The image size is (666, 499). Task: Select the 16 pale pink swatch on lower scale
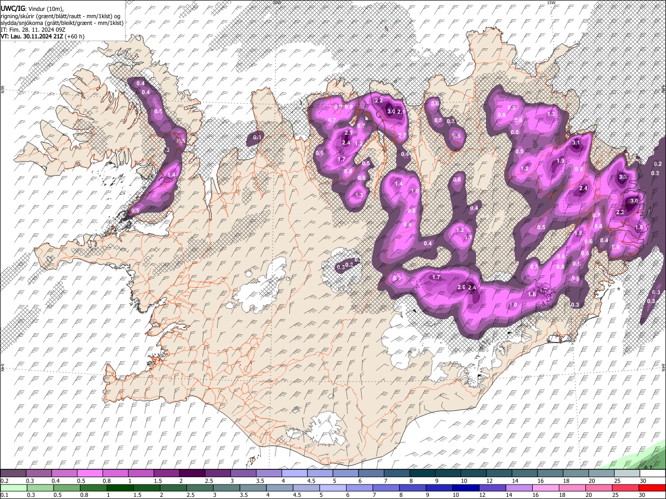pyautogui.click(x=546, y=488)
